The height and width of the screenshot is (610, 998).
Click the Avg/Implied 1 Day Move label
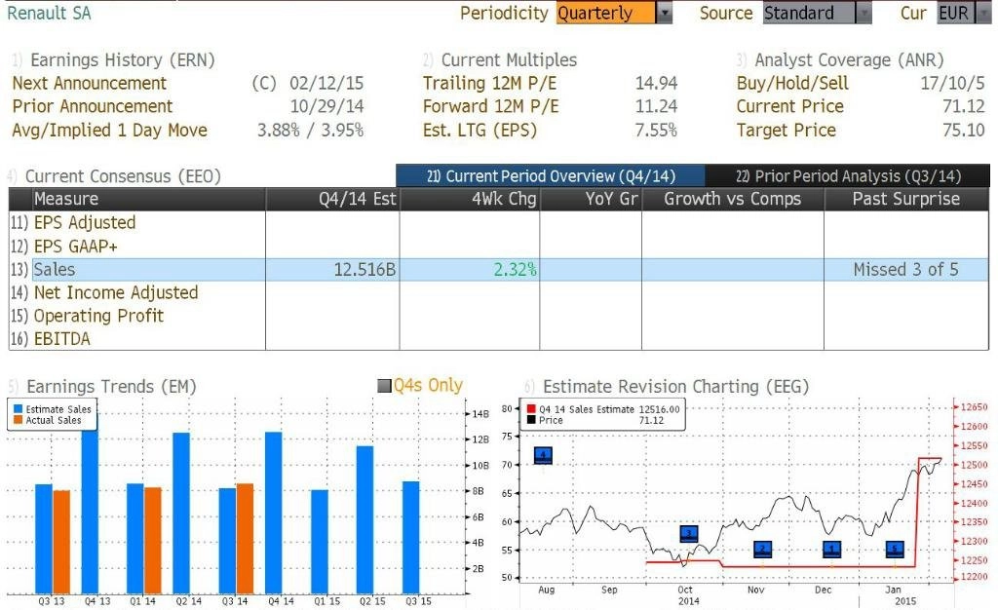click(109, 131)
